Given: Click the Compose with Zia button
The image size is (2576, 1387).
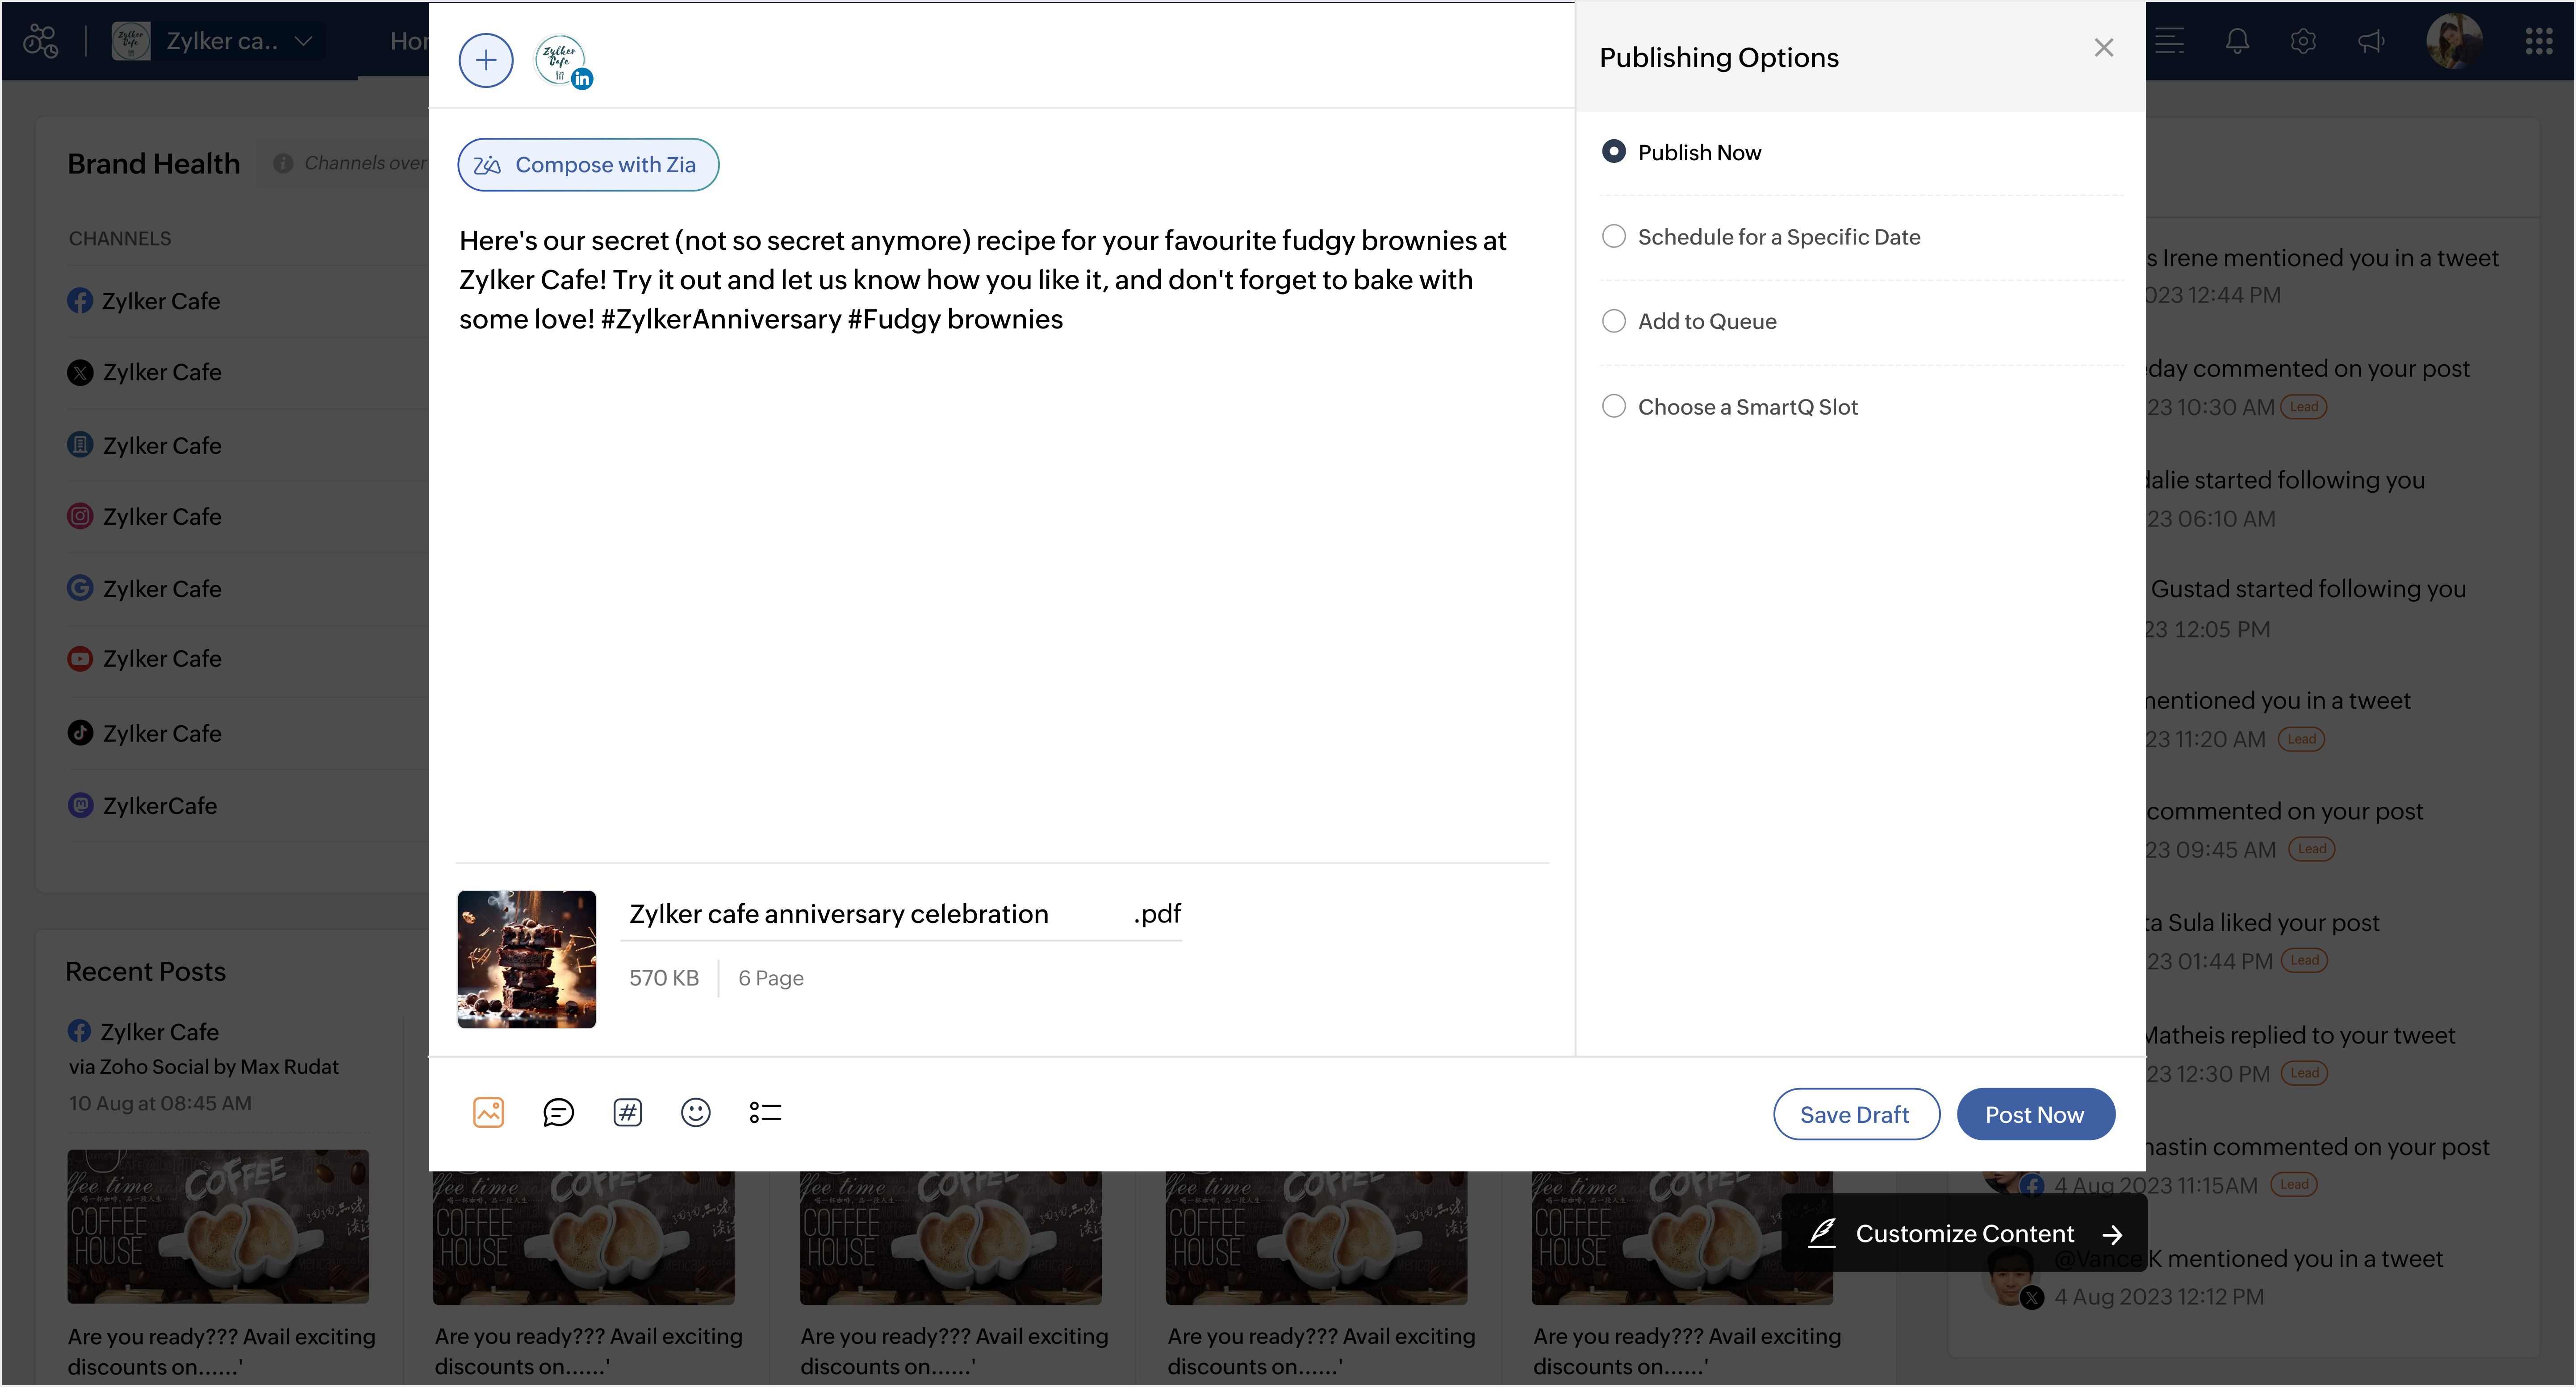Looking at the screenshot, I should pos(588,165).
